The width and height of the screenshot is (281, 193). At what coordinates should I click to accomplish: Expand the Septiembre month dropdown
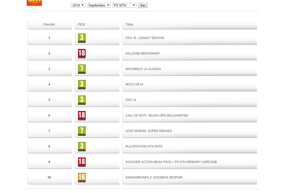click(99, 5)
